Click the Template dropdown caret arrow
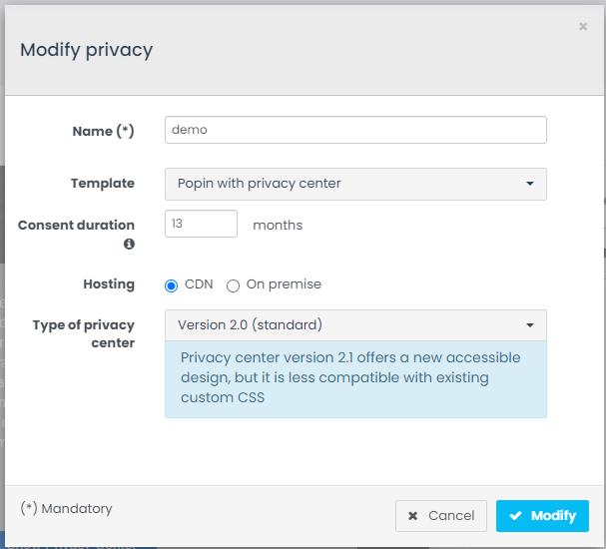The image size is (606, 549). coord(529,184)
